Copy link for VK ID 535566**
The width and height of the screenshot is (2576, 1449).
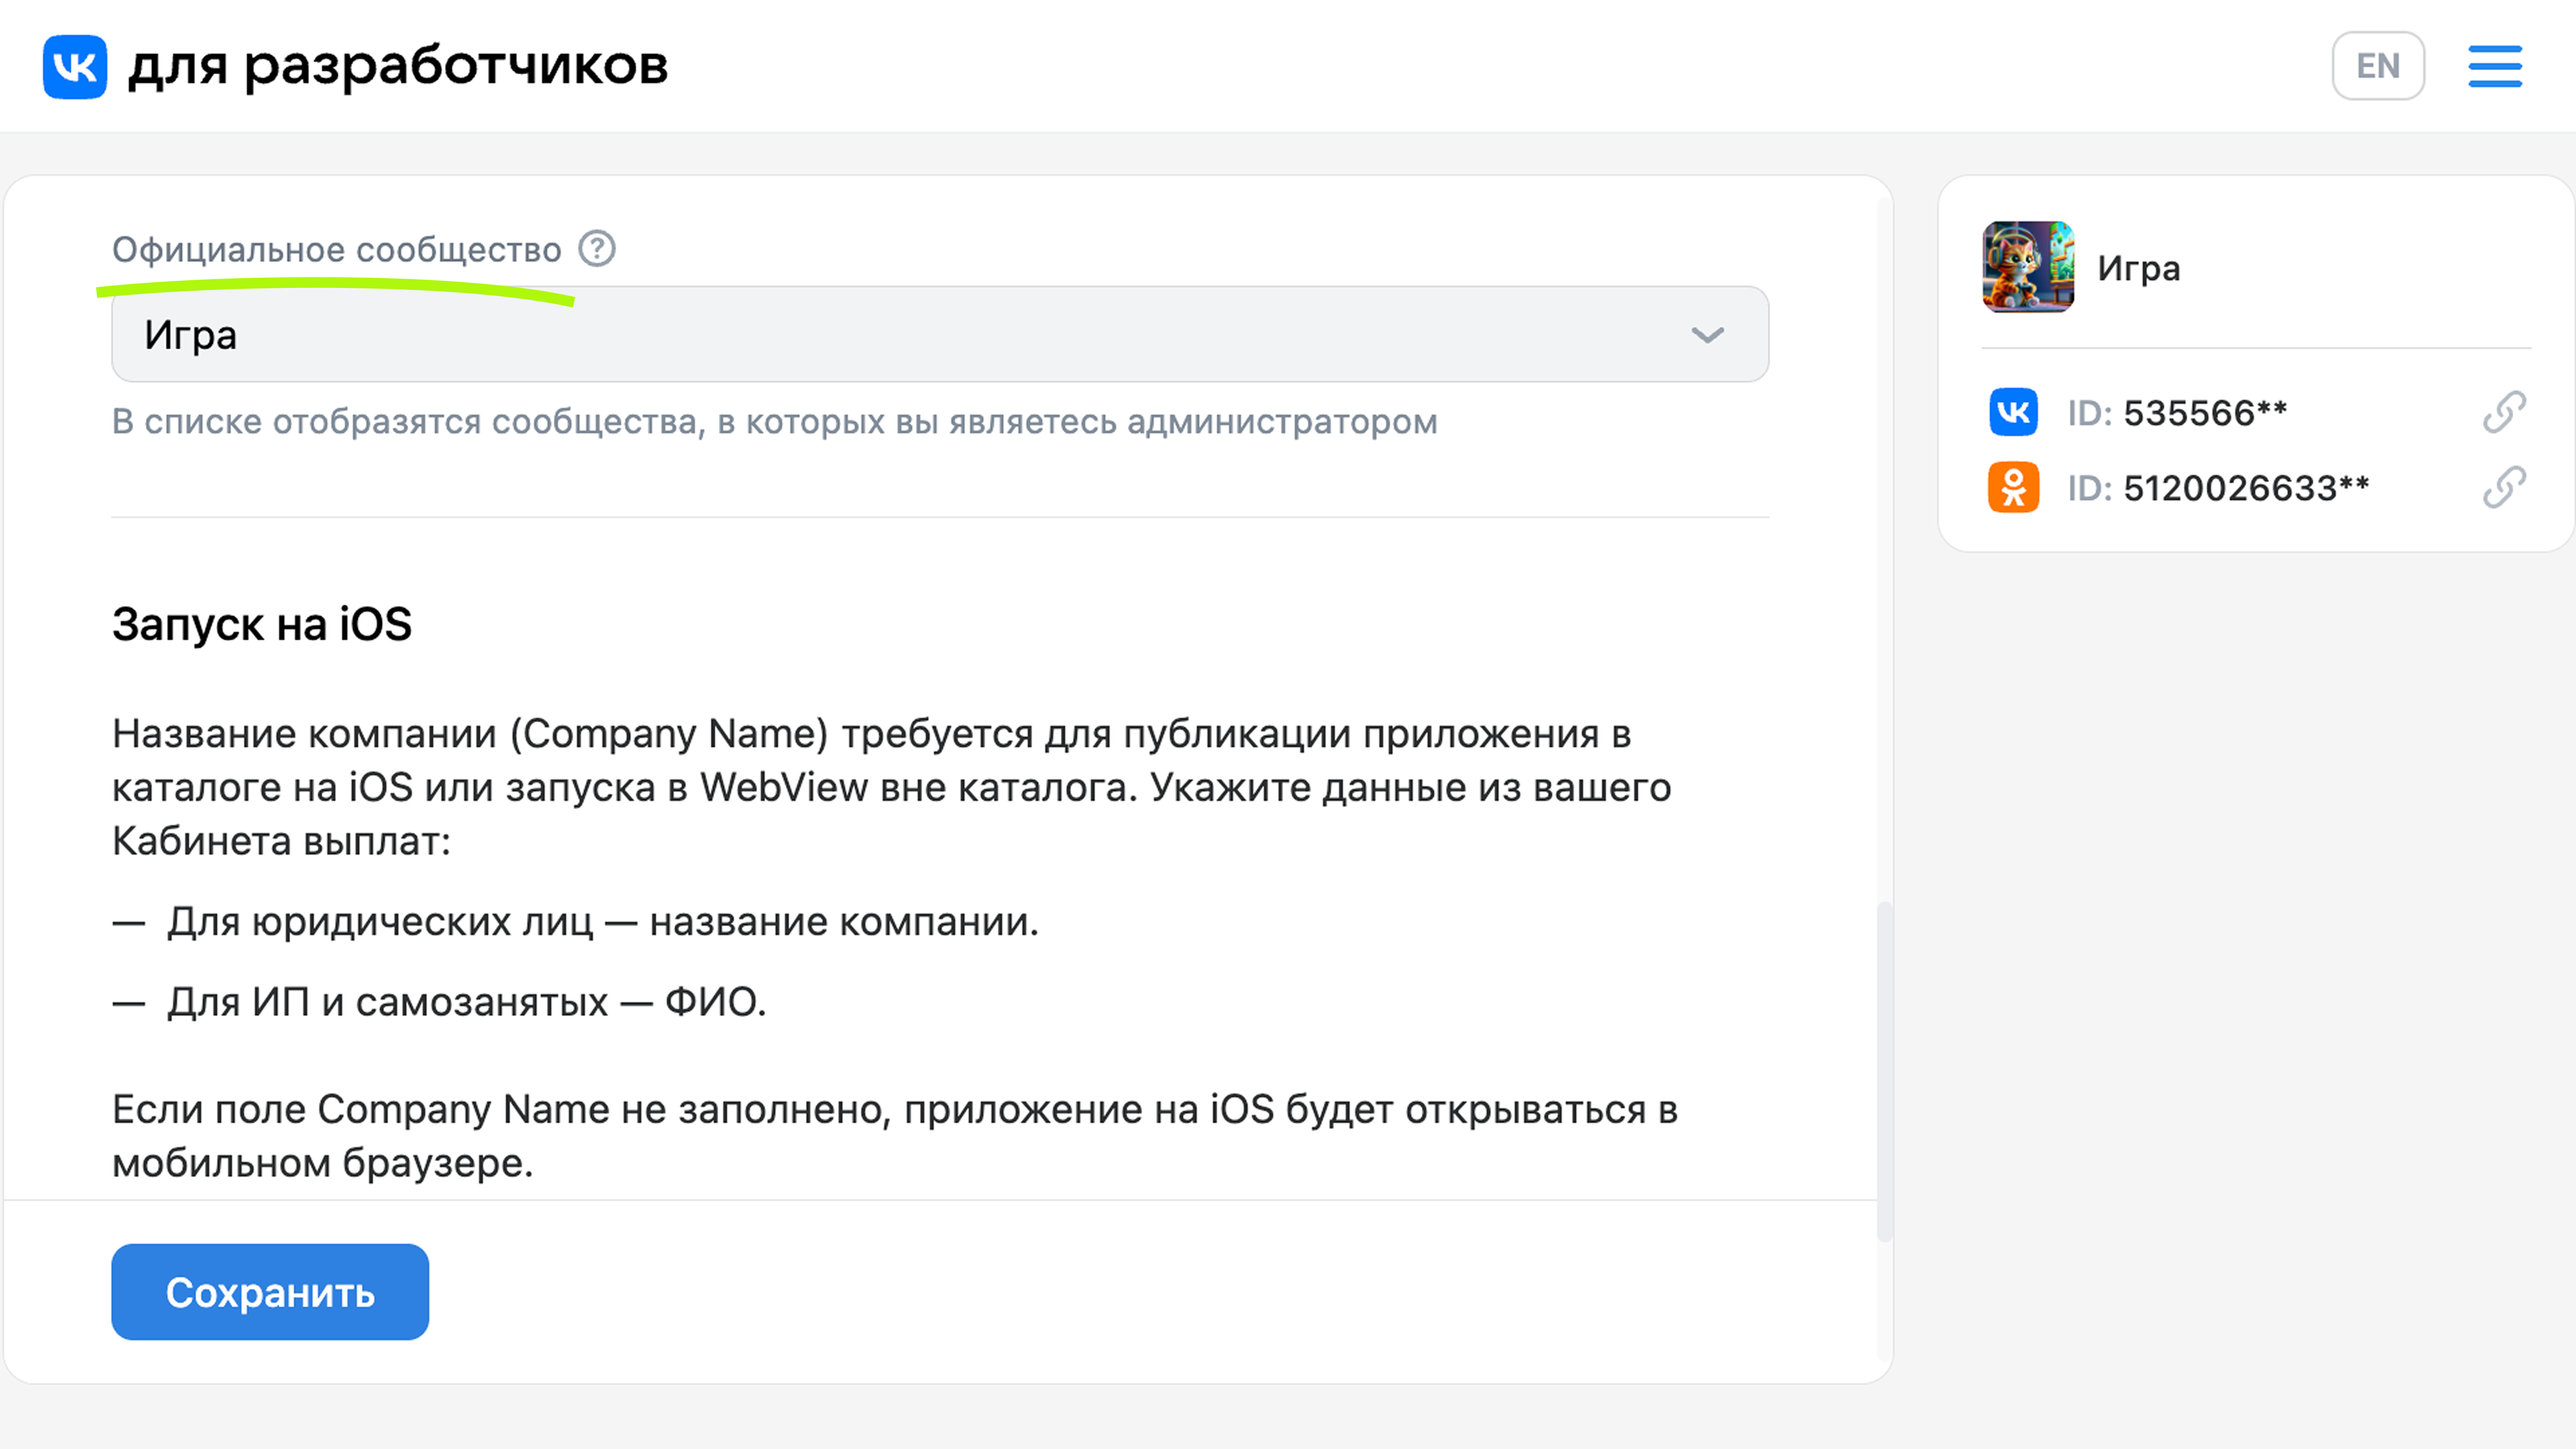click(2504, 412)
